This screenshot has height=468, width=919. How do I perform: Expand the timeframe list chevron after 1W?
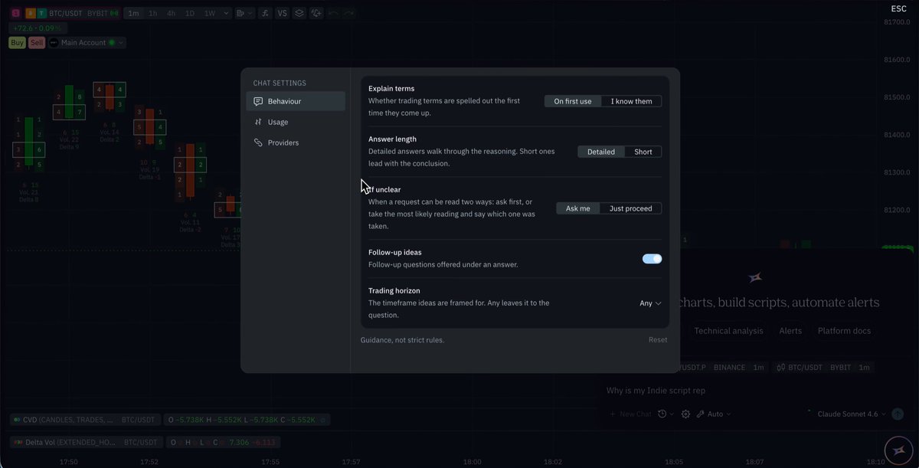tap(225, 13)
